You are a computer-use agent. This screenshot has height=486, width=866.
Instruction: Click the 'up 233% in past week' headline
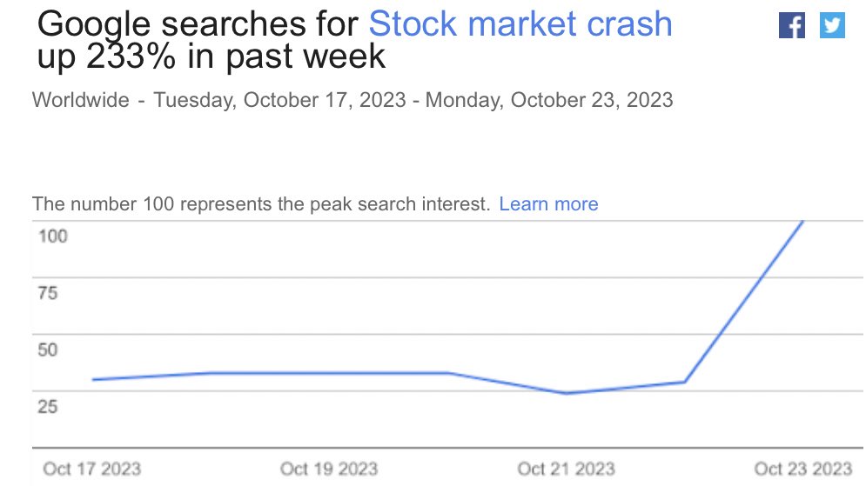[211, 57]
